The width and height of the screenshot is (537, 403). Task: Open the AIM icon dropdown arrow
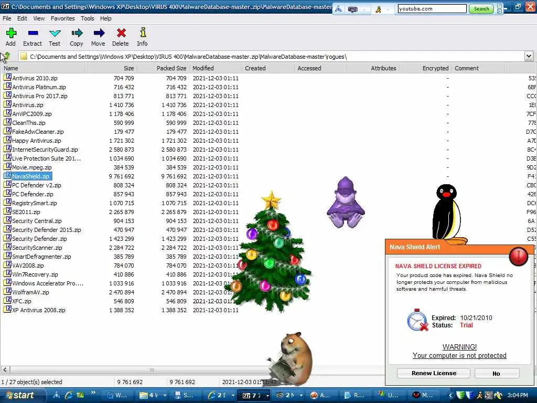click(388, 9)
